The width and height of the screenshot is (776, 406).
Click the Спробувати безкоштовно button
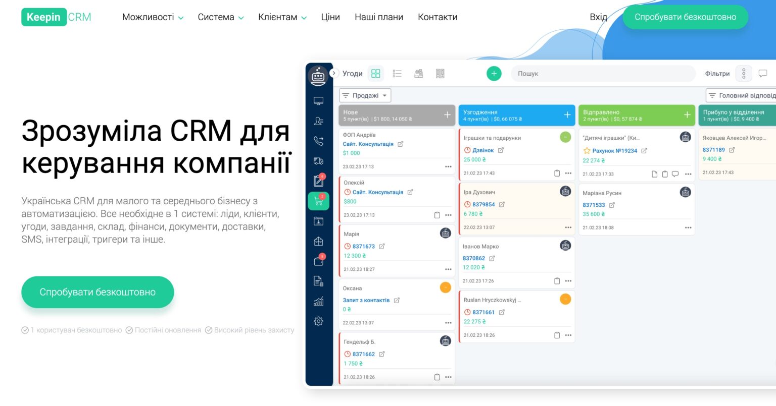point(685,17)
